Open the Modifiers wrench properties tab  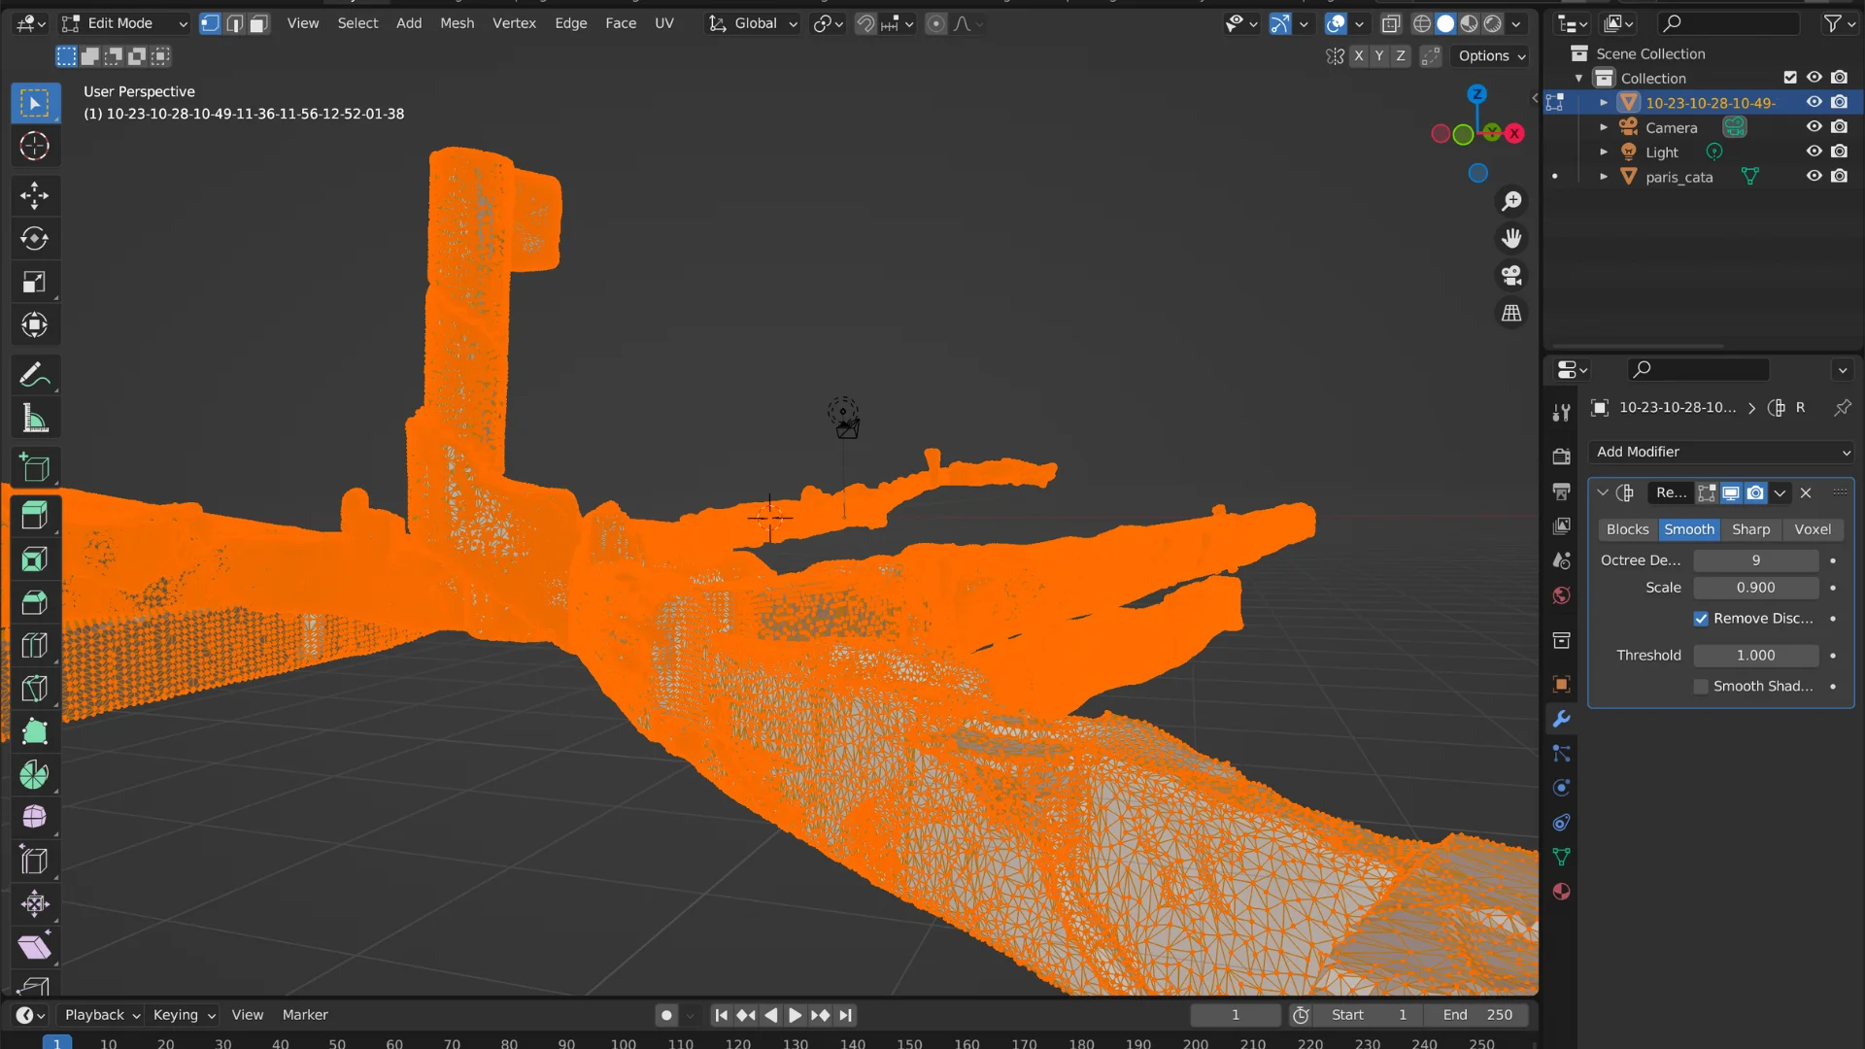coord(1561,720)
